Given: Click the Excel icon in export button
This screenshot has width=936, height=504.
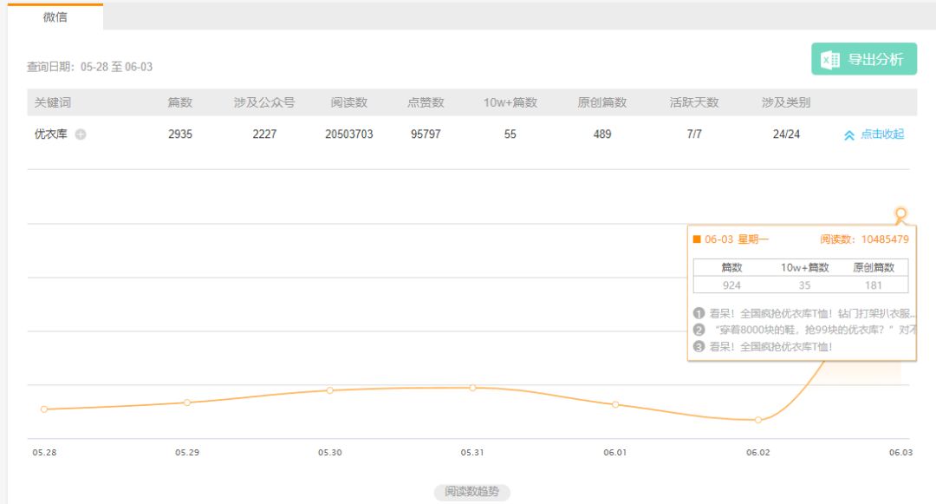Looking at the screenshot, I should 830,60.
